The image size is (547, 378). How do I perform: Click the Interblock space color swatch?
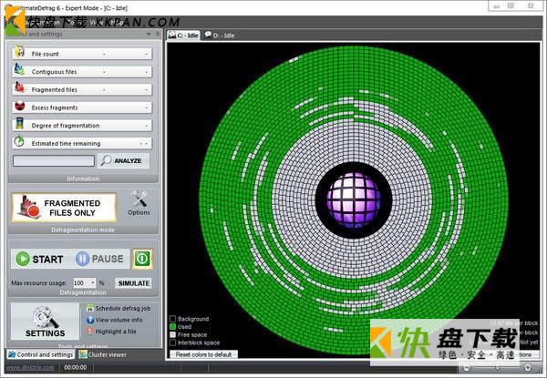pos(172,342)
